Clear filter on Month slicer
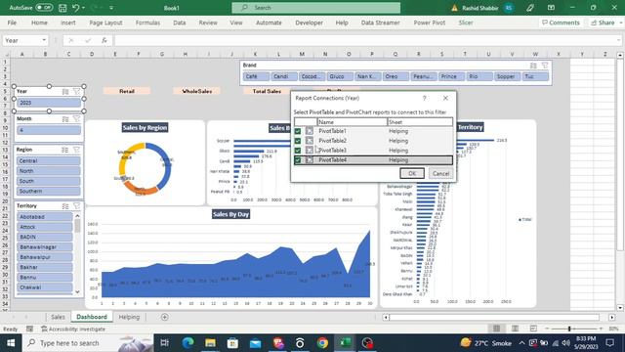The height and width of the screenshot is (352, 625). pyautogui.click(x=76, y=119)
